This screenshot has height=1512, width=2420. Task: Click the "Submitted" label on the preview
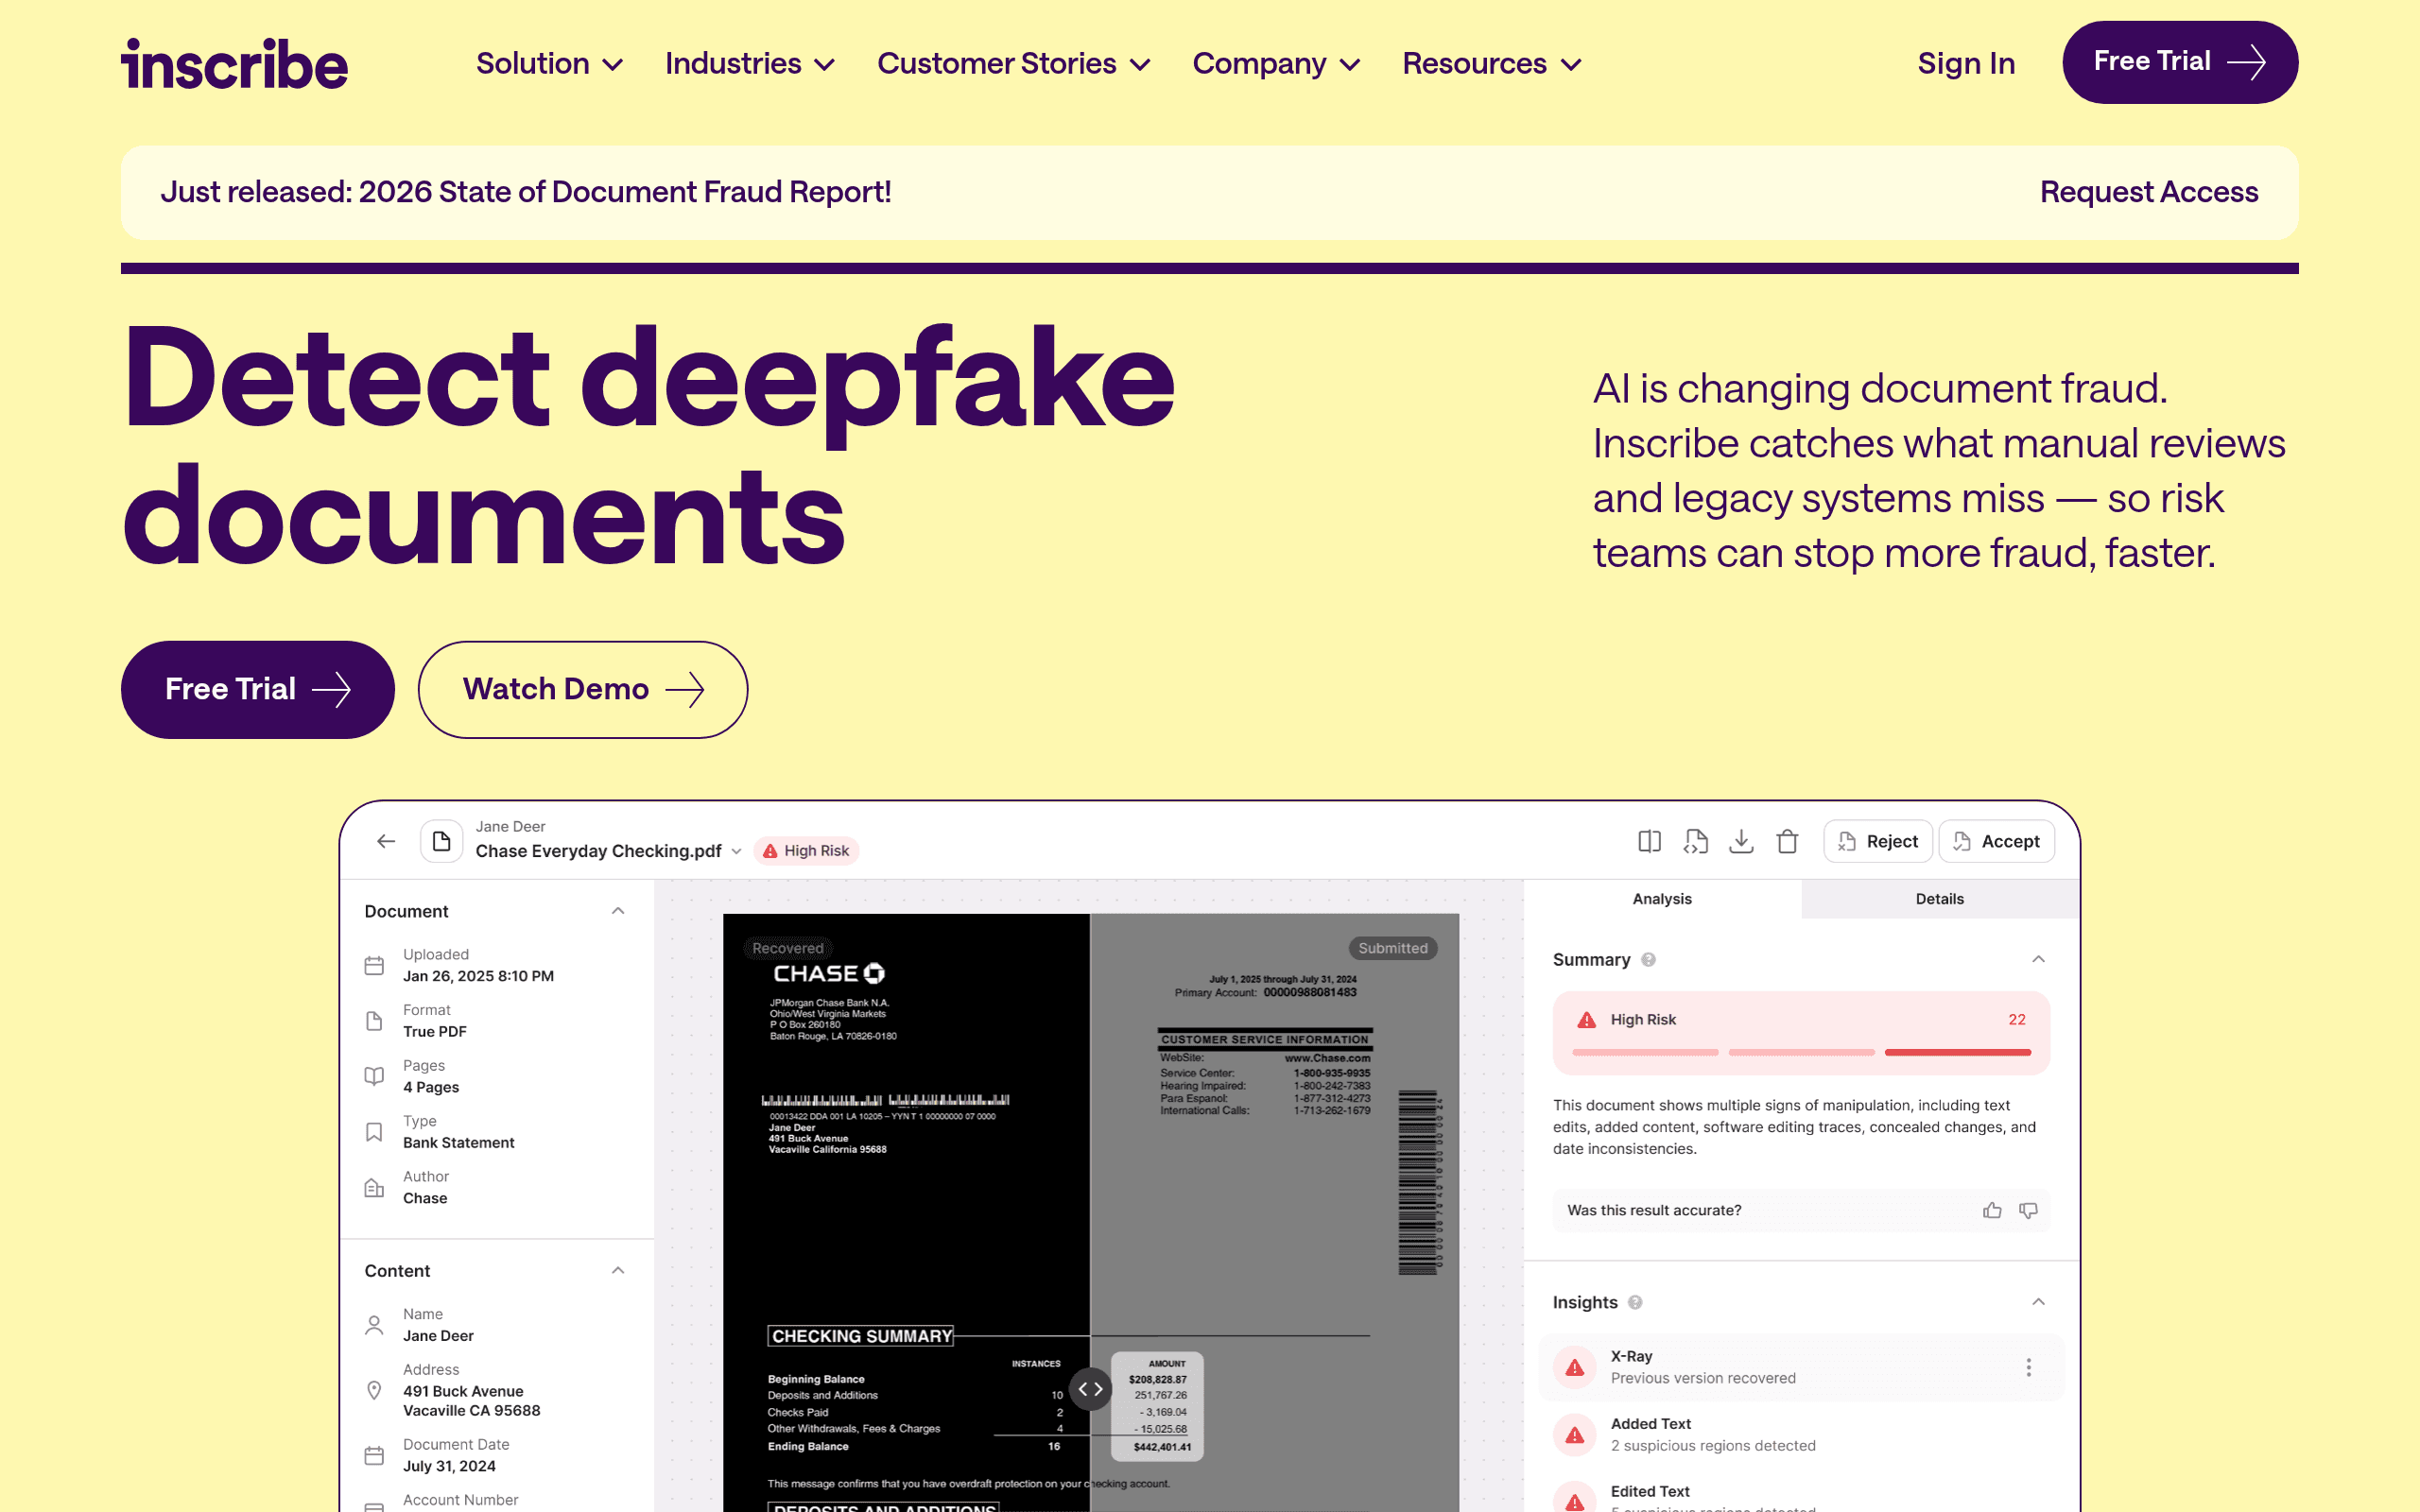pos(1392,948)
